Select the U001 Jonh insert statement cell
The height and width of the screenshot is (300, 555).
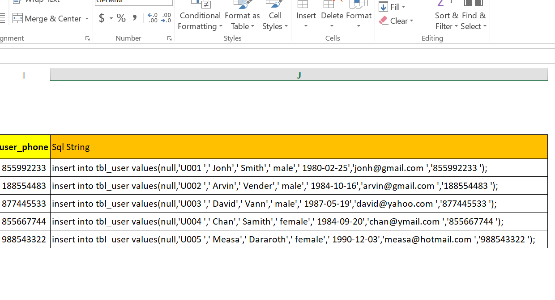(x=299, y=168)
